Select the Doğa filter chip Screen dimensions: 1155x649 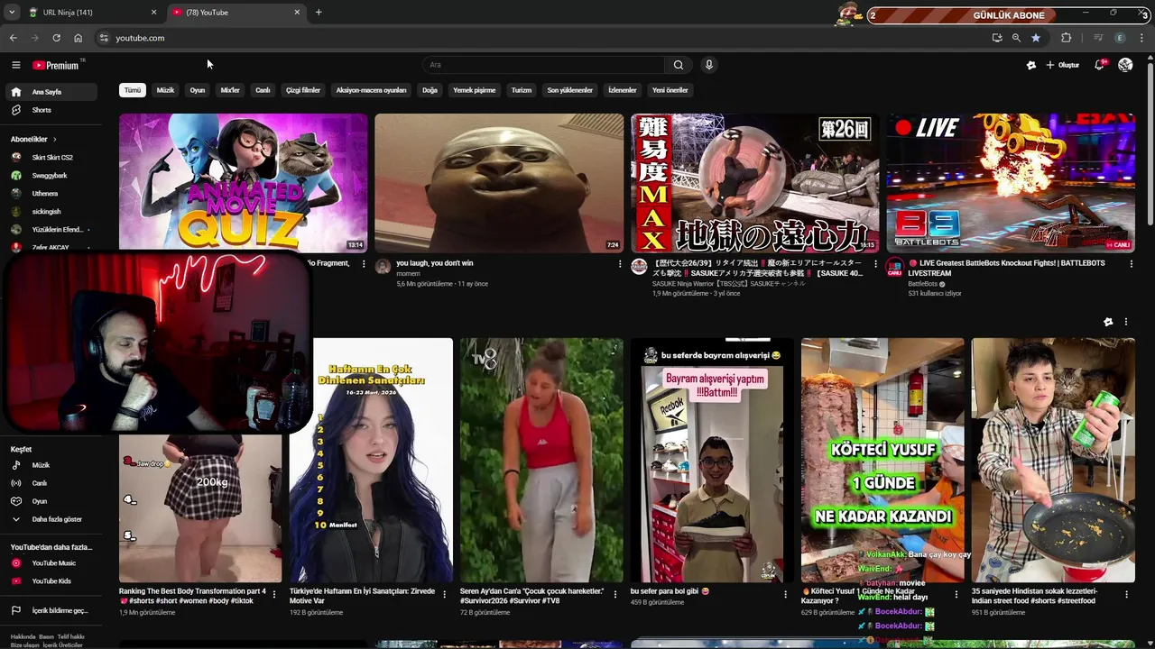[x=430, y=90]
